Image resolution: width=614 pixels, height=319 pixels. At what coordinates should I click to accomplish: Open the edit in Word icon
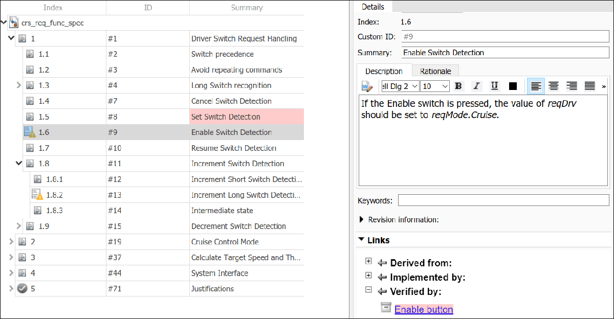367,86
